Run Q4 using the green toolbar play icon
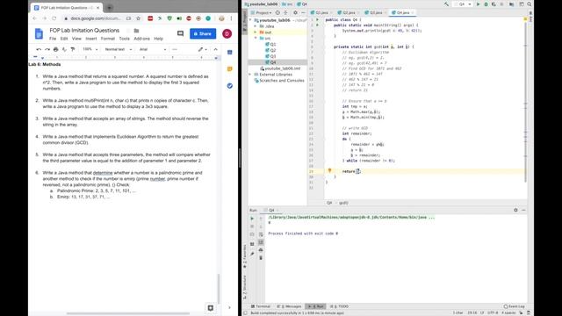 click(x=478, y=4)
